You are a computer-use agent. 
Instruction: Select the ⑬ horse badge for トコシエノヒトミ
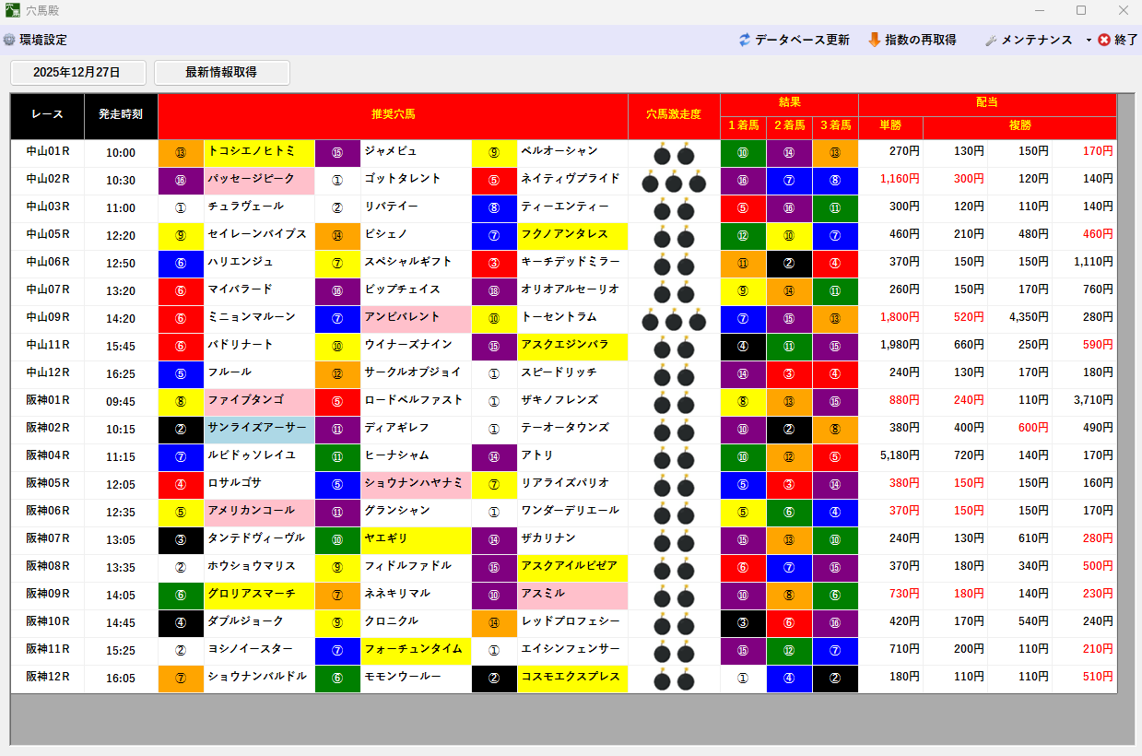click(181, 153)
